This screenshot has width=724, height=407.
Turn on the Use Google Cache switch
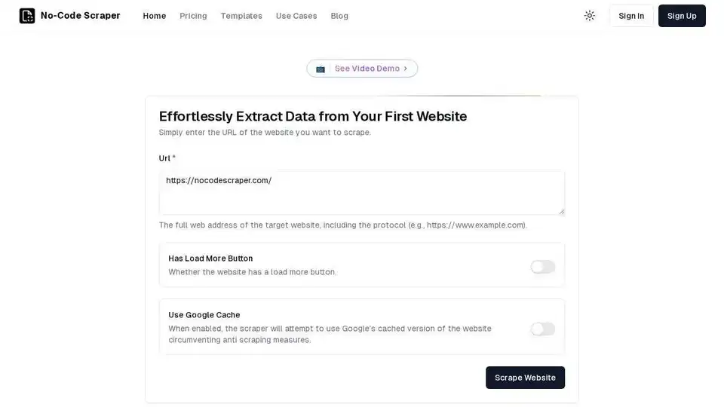(542, 329)
